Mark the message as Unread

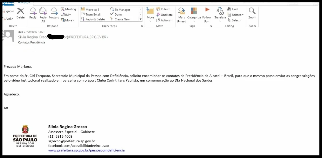coord(181,15)
